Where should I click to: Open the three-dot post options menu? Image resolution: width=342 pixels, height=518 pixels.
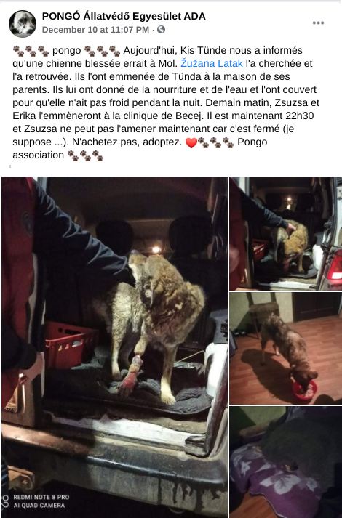[x=318, y=23]
